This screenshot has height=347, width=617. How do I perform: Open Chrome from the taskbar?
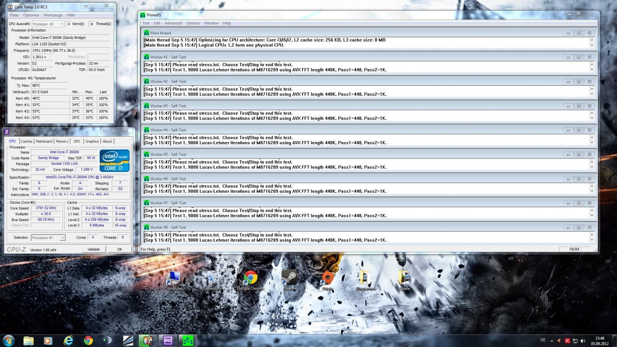[x=88, y=341]
